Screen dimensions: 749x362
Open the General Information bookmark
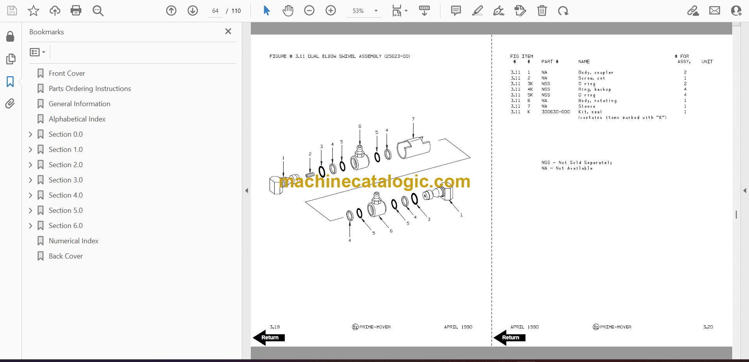click(80, 104)
